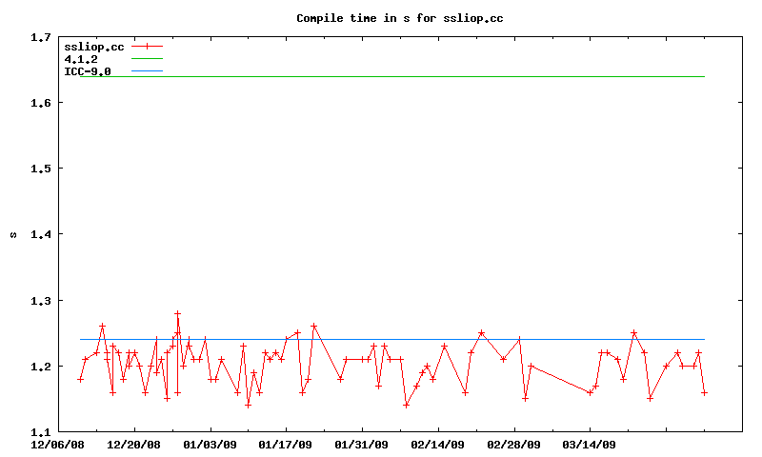Image resolution: width=762 pixels, height=457 pixels.
Task: Select the ICC-9.0 legend label
Action: pos(87,71)
